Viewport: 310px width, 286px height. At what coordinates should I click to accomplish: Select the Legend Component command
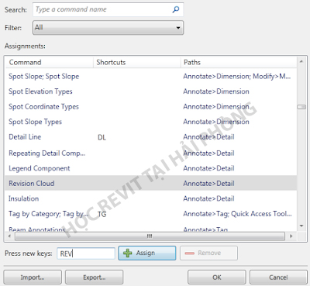40,168
